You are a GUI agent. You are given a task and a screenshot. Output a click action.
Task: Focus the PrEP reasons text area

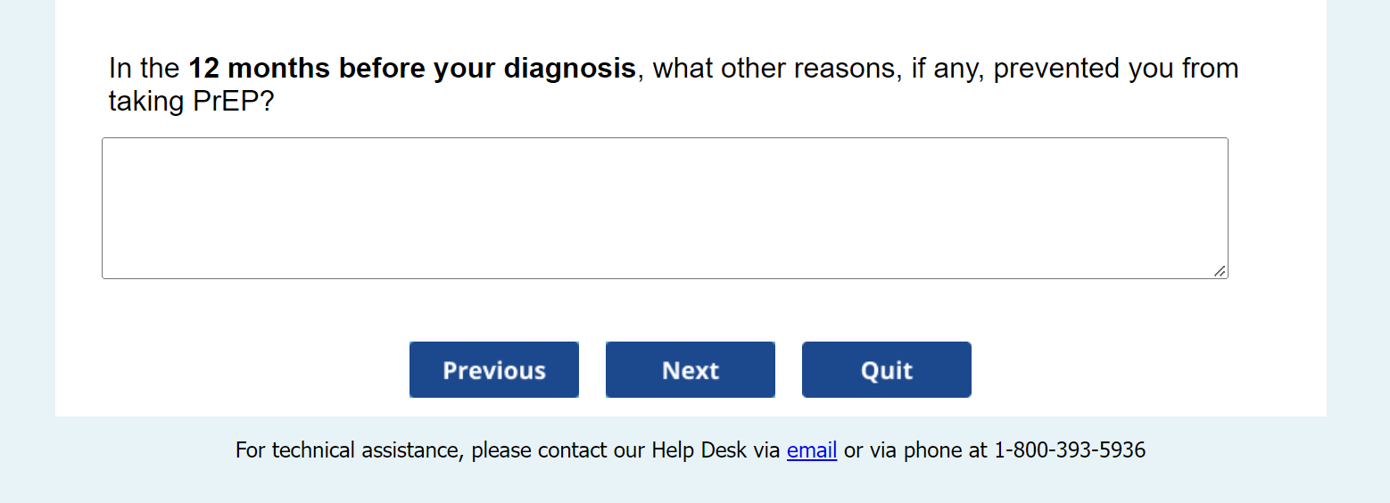point(664,208)
